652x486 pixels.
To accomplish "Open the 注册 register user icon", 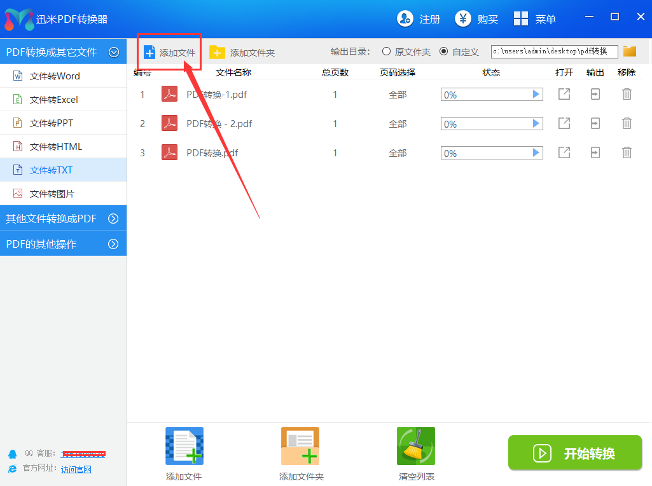I will coord(405,19).
